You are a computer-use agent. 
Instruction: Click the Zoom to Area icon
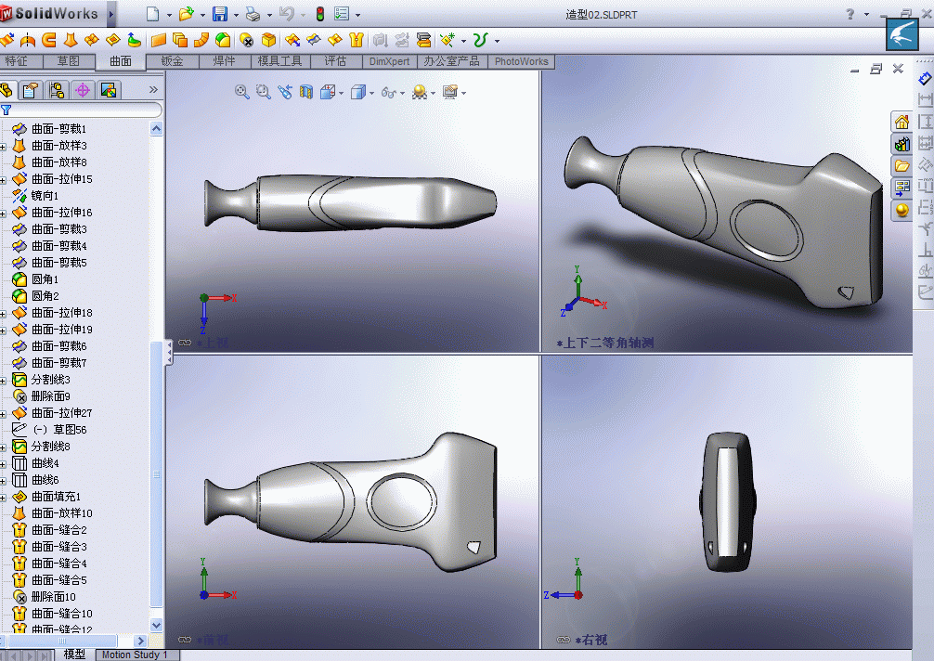(264, 92)
